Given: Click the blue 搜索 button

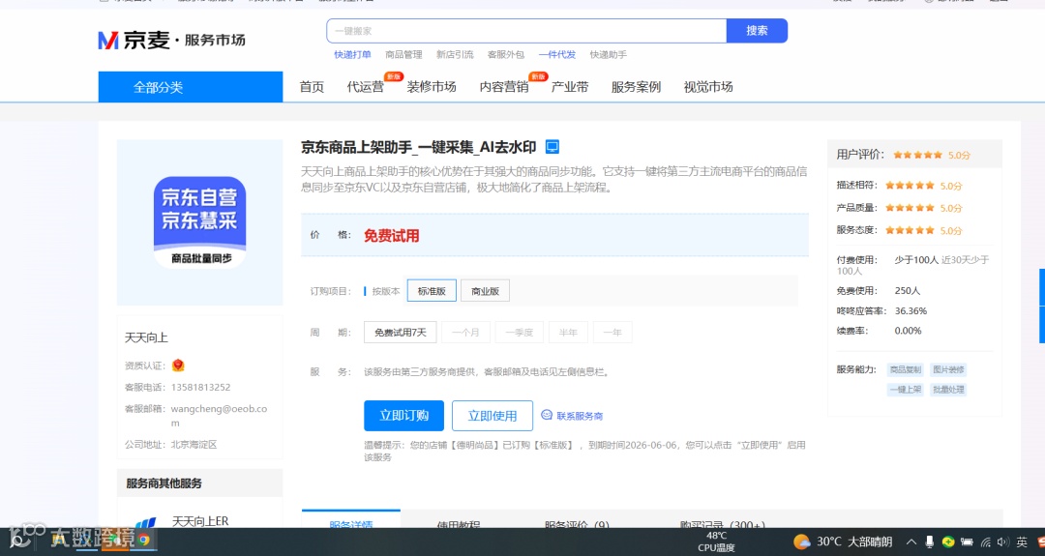Looking at the screenshot, I should [757, 31].
